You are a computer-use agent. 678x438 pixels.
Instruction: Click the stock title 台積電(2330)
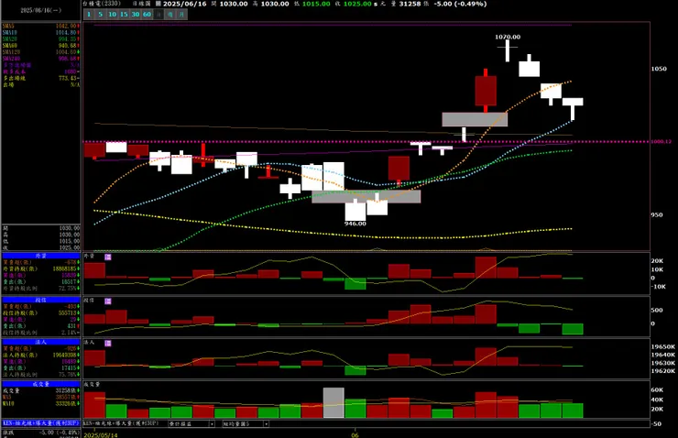click(102, 4)
